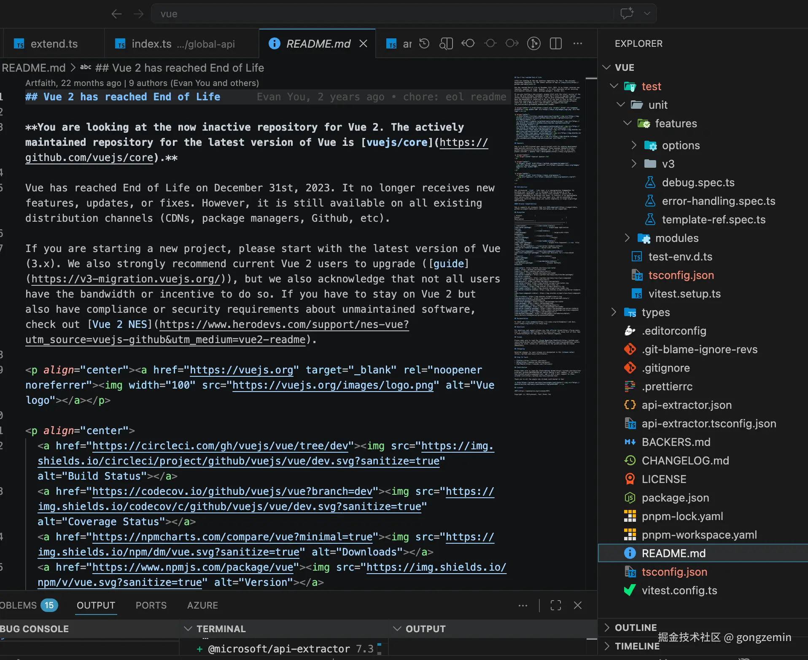The image size is (808, 660).
Task: Switch to the index.ts global-api tab
Action: [182, 44]
